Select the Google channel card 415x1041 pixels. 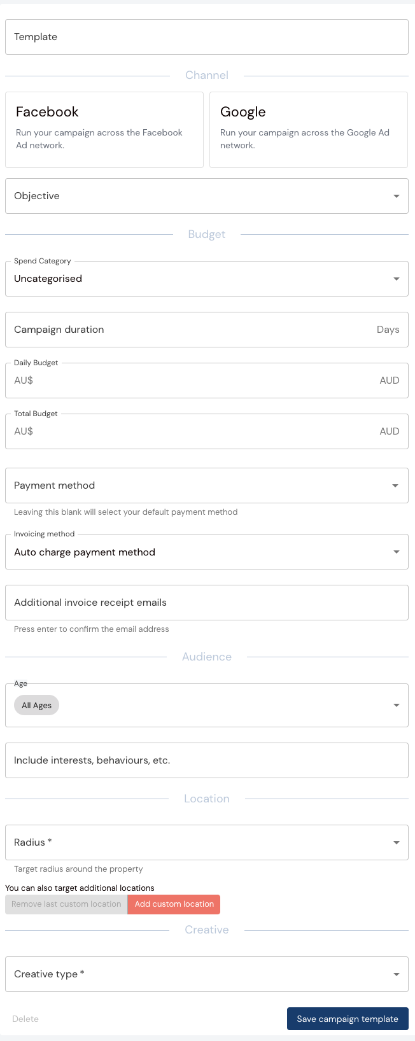tap(309, 130)
